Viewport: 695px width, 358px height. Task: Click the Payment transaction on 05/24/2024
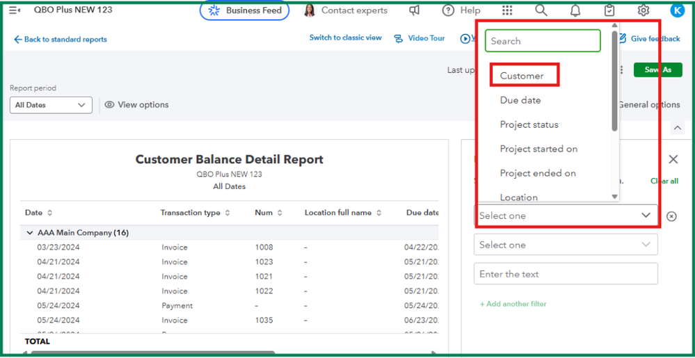177,306
